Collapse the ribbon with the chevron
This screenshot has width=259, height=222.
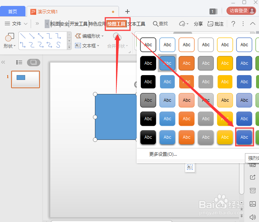[x=253, y=24]
